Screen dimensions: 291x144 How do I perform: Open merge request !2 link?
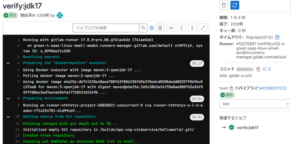269,69
